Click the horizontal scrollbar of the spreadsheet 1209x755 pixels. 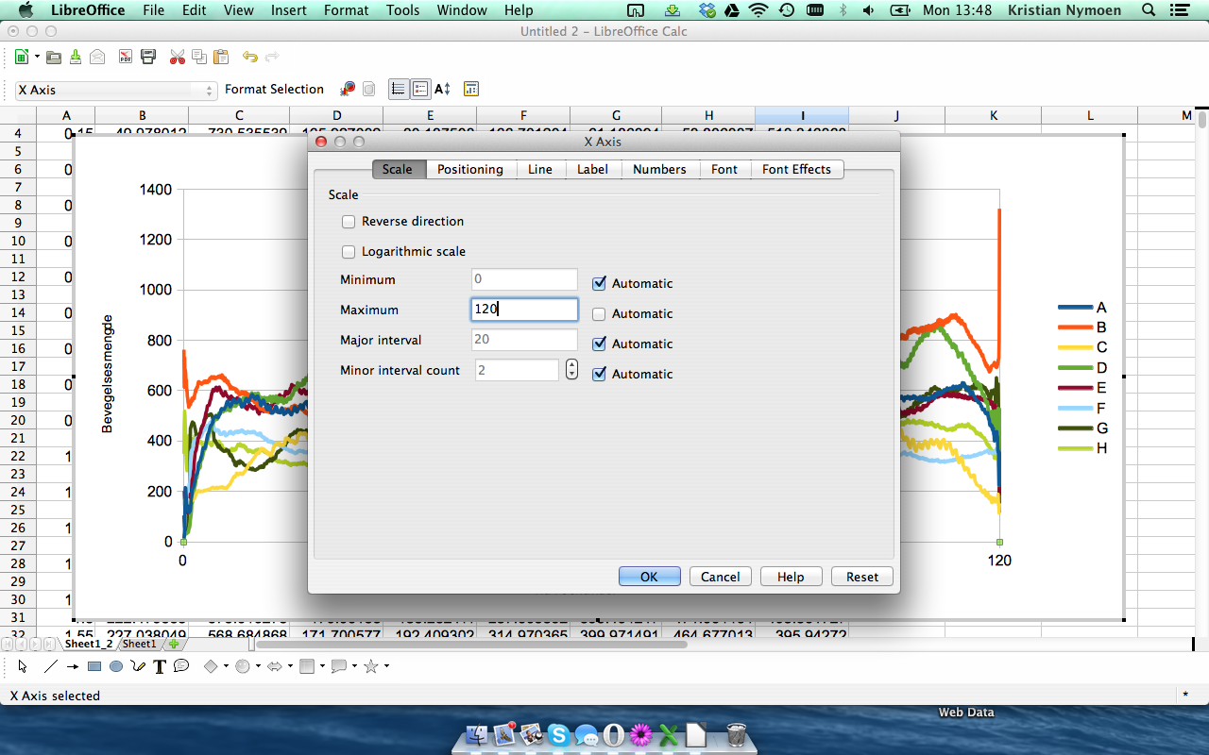469,644
